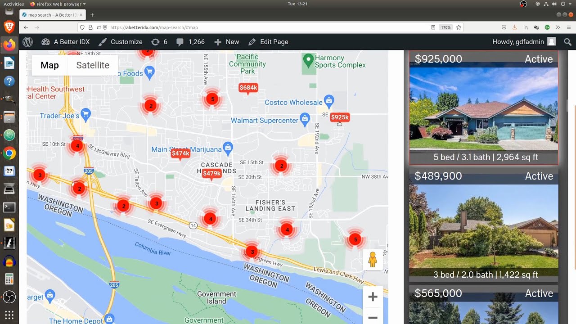Open the cluster of 4 near Fisher's Landing East
The height and width of the screenshot is (324, 576).
(287, 230)
